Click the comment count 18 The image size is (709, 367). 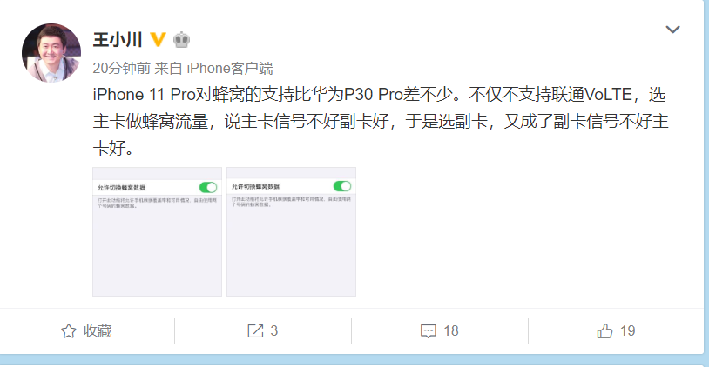click(x=451, y=330)
